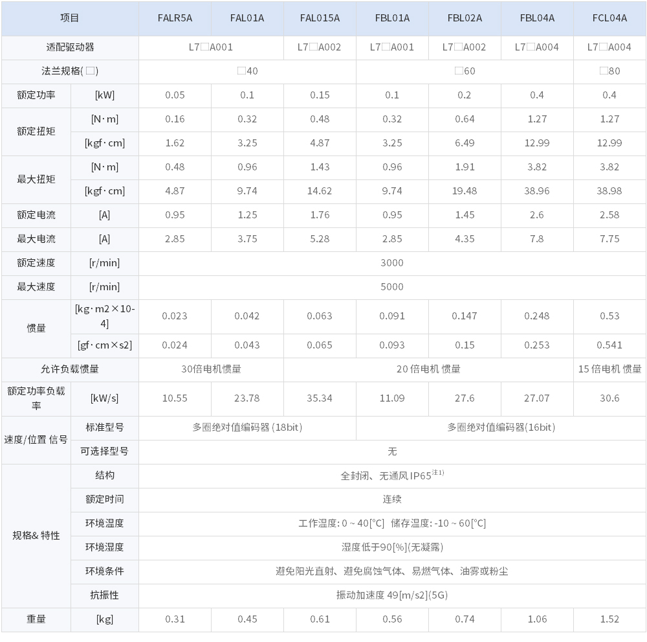The height and width of the screenshot is (642, 647).
Task: Select the 3000 rated speed cell
Action: pyautogui.click(x=392, y=263)
